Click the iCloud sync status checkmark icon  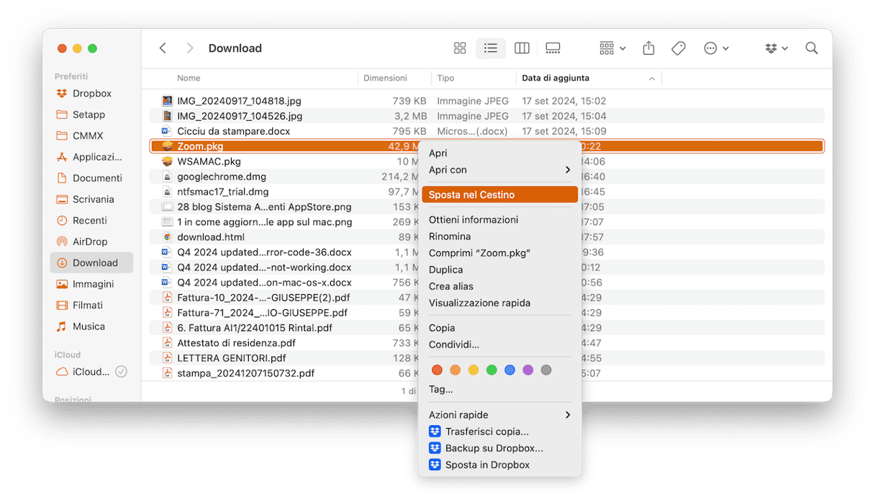point(122,372)
